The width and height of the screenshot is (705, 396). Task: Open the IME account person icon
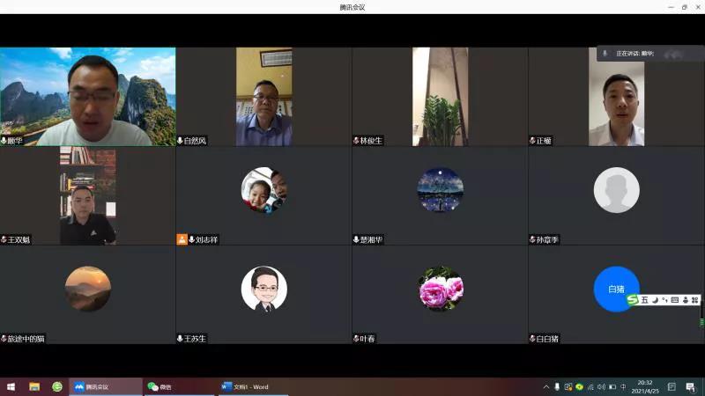(686, 300)
